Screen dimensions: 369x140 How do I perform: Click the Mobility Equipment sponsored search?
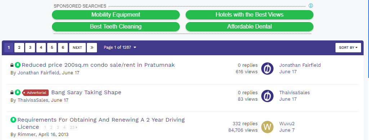(x=116, y=14)
